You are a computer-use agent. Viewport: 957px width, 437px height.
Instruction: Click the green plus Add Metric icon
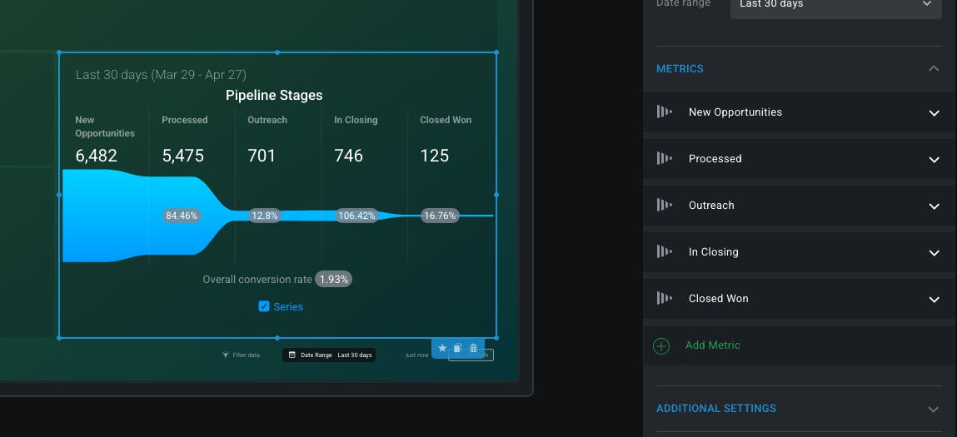[661, 345]
